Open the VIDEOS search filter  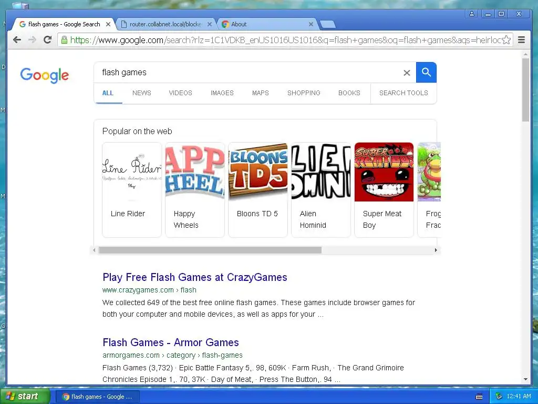pyautogui.click(x=181, y=93)
